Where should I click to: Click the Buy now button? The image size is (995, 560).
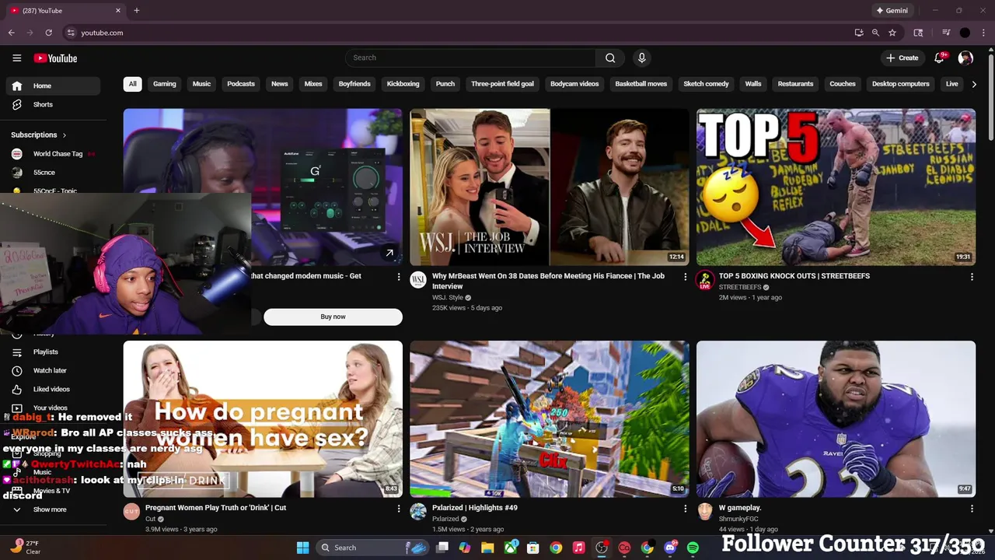(x=333, y=317)
